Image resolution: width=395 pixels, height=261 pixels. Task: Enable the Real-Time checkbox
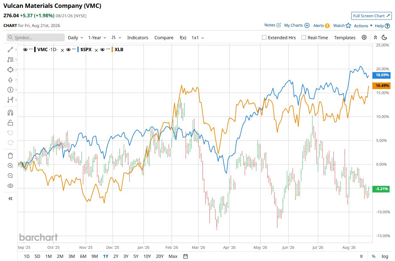point(304,37)
